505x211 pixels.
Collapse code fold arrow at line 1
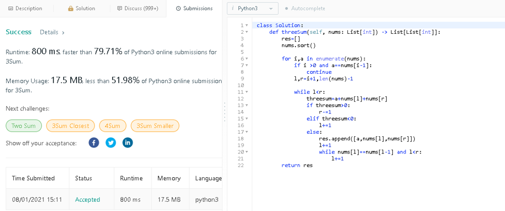pyautogui.click(x=246, y=25)
